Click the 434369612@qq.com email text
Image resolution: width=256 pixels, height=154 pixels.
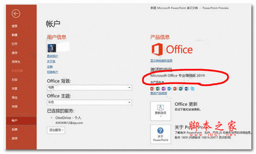click(x=69, y=123)
